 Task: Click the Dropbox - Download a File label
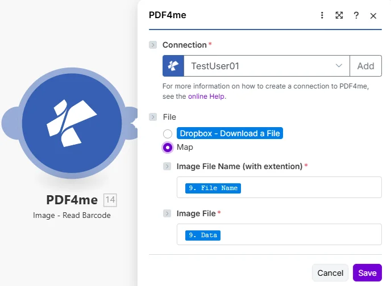[230, 133]
